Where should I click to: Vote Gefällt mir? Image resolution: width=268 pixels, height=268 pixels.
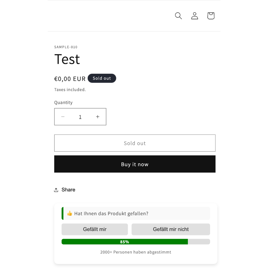click(95, 229)
